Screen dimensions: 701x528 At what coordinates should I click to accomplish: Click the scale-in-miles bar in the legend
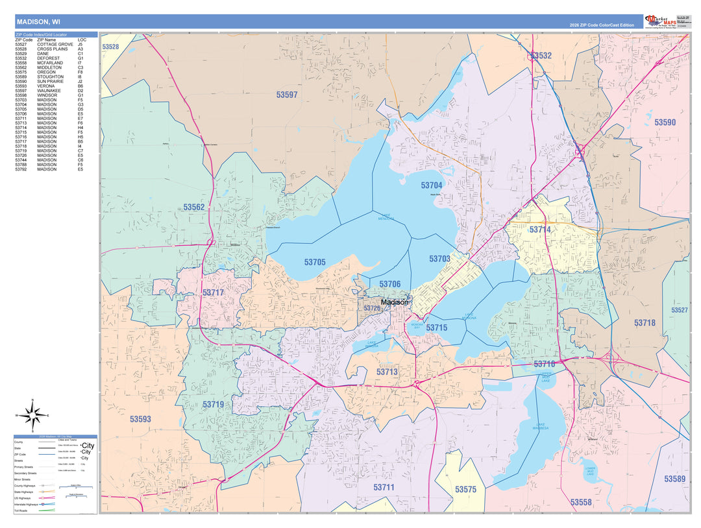76,486
